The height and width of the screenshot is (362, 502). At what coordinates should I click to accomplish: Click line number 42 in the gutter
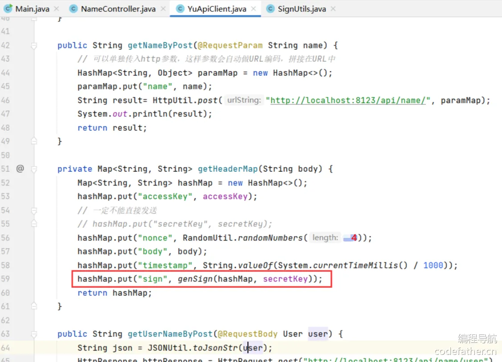point(5,45)
